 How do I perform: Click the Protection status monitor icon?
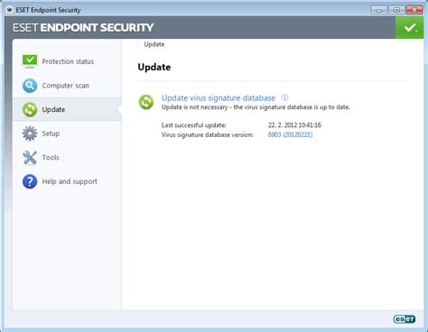(30, 61)
